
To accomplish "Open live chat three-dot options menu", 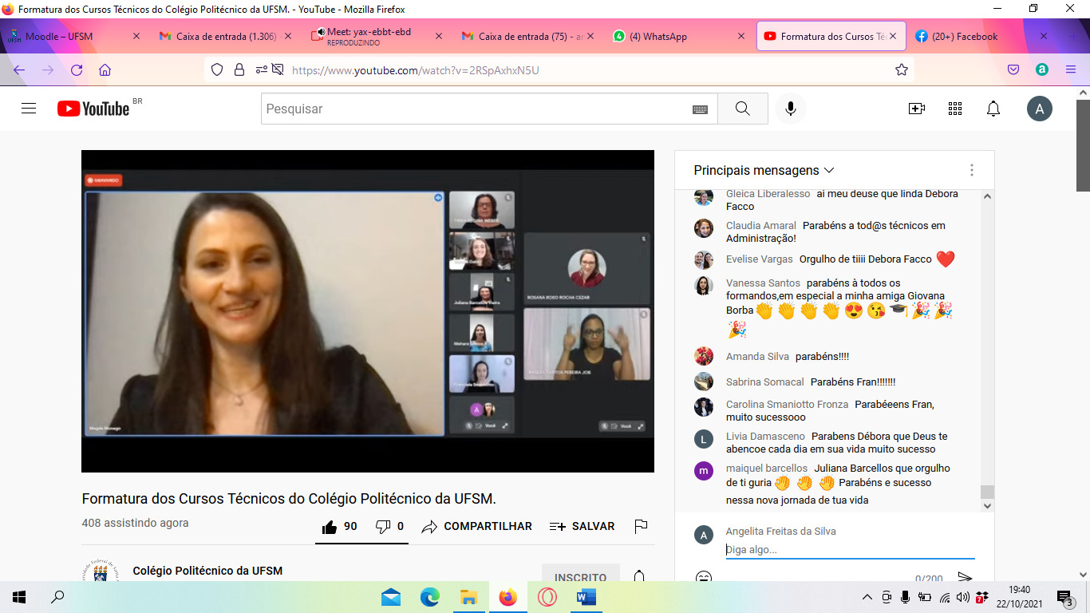I will pyautogui.click(x=971, y=170).
